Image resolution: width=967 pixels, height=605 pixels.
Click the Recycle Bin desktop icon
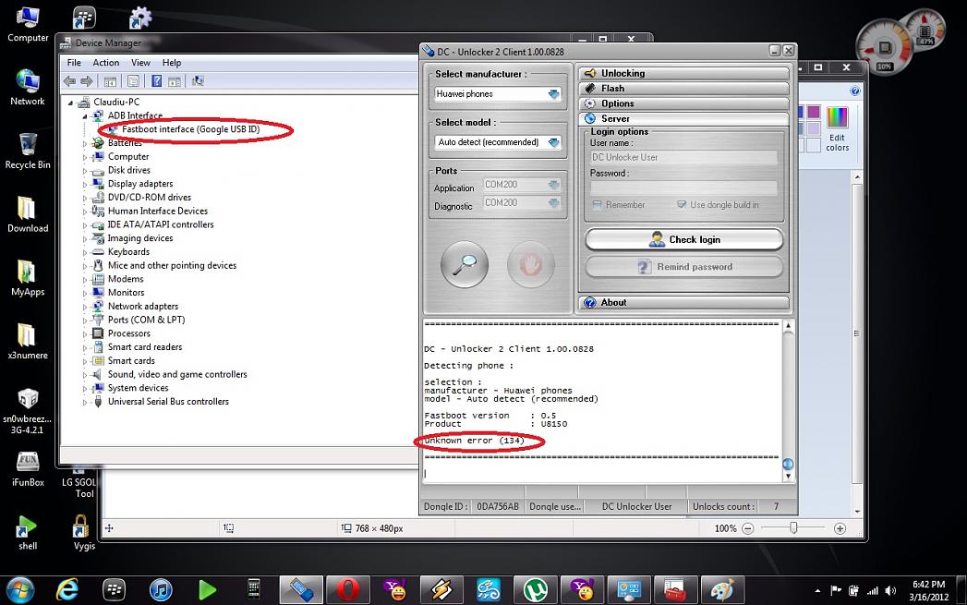28,150
